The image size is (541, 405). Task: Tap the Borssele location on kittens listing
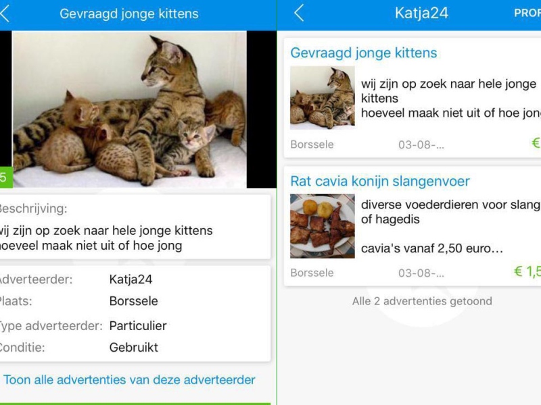click(x=312, y=144)
